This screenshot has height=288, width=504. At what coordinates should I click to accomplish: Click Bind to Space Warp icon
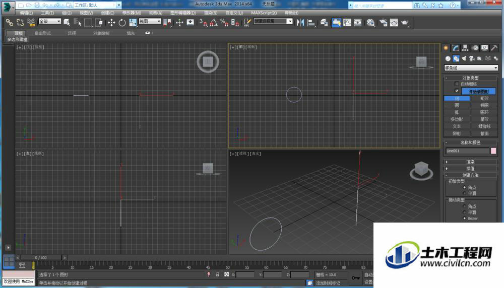click(x=31, y=22)
